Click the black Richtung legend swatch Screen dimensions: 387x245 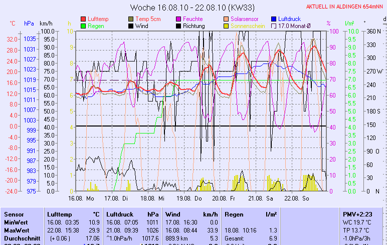pos(179,25)
